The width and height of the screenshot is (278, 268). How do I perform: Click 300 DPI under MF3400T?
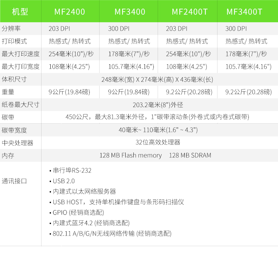[236, 29]
